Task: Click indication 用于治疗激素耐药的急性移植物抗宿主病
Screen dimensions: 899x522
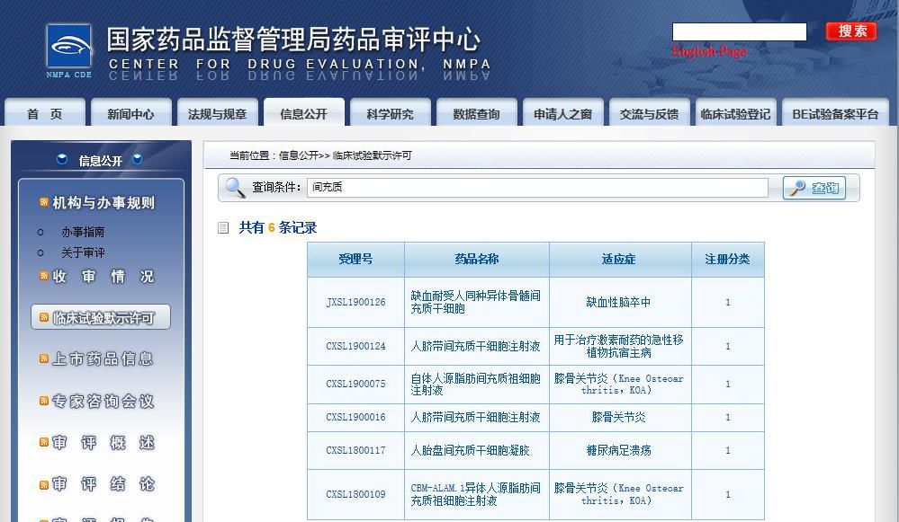Action: click(x=618, y=346)
